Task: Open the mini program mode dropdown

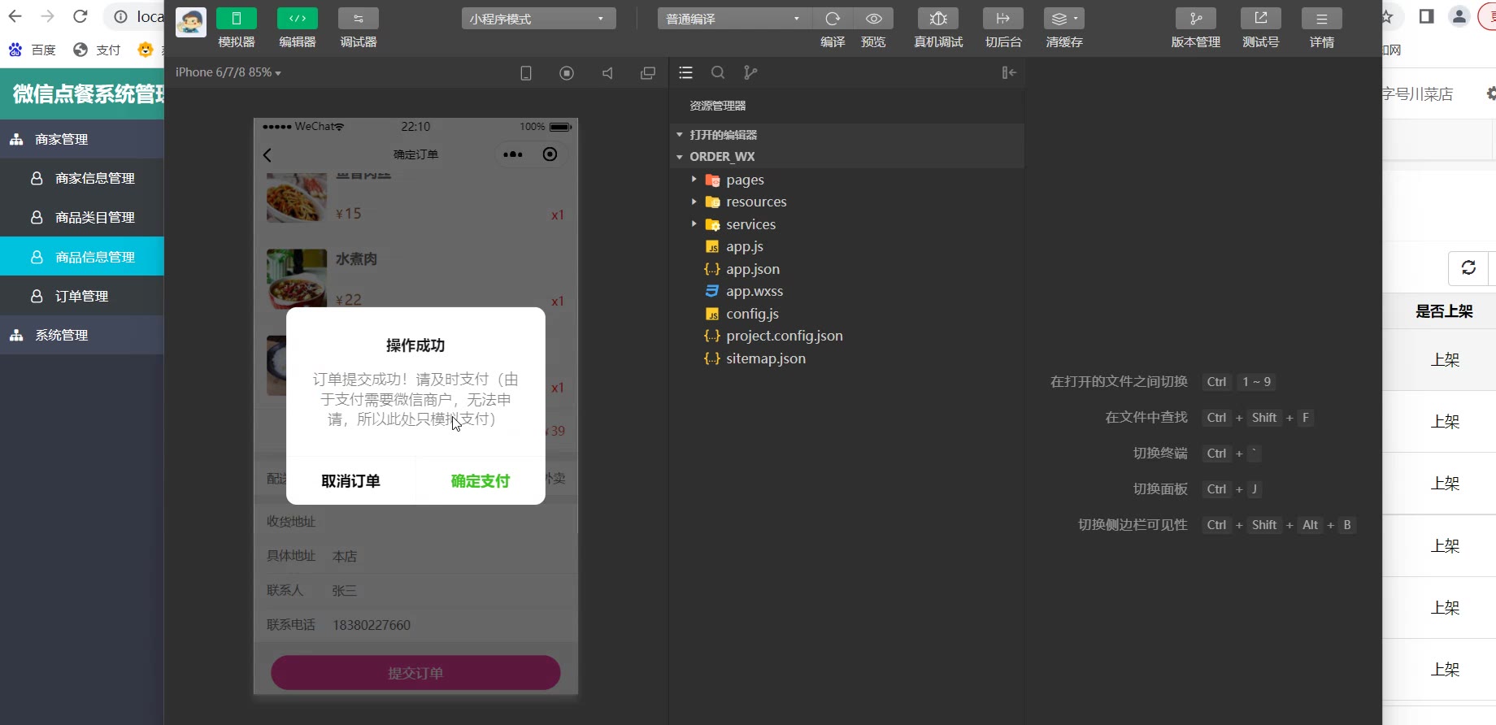Action: point(538,19)
